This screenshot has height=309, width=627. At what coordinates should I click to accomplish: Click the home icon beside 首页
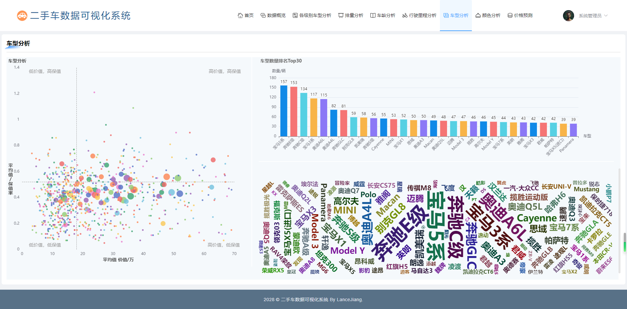240,15
